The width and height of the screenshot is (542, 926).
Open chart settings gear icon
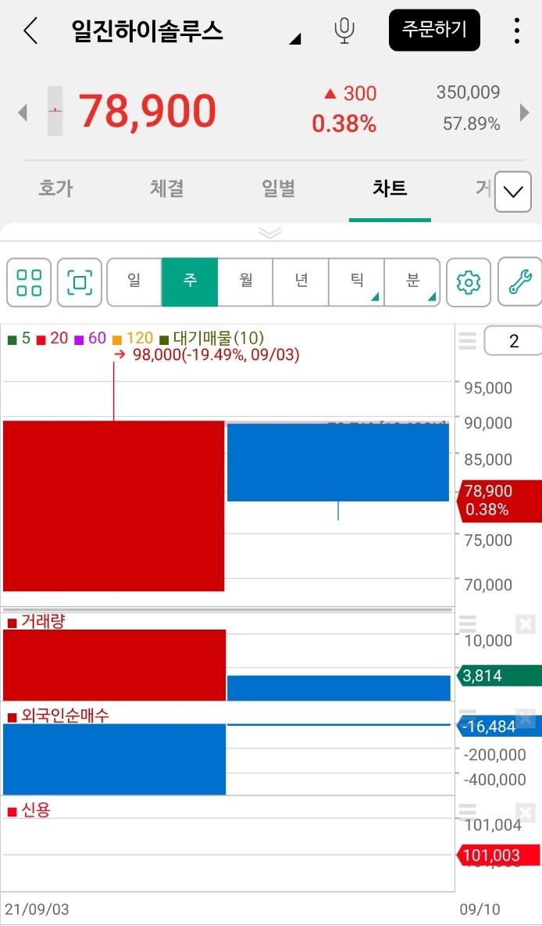tap(469, 282)
